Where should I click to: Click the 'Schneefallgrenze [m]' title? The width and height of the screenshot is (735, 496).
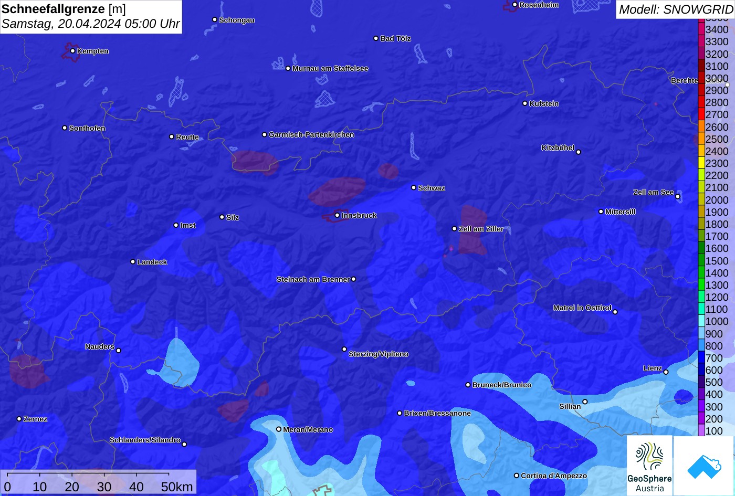(x=64, y=9)
